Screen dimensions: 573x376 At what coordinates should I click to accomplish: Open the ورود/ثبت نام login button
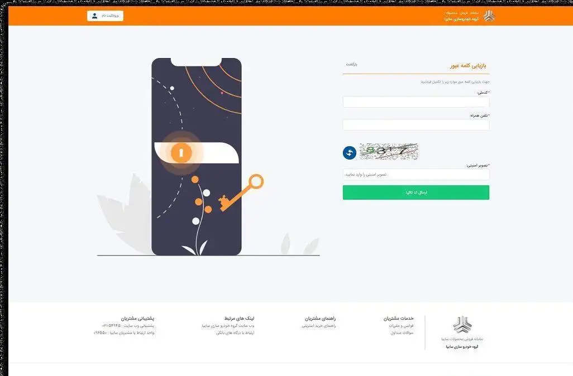(105, 16)
